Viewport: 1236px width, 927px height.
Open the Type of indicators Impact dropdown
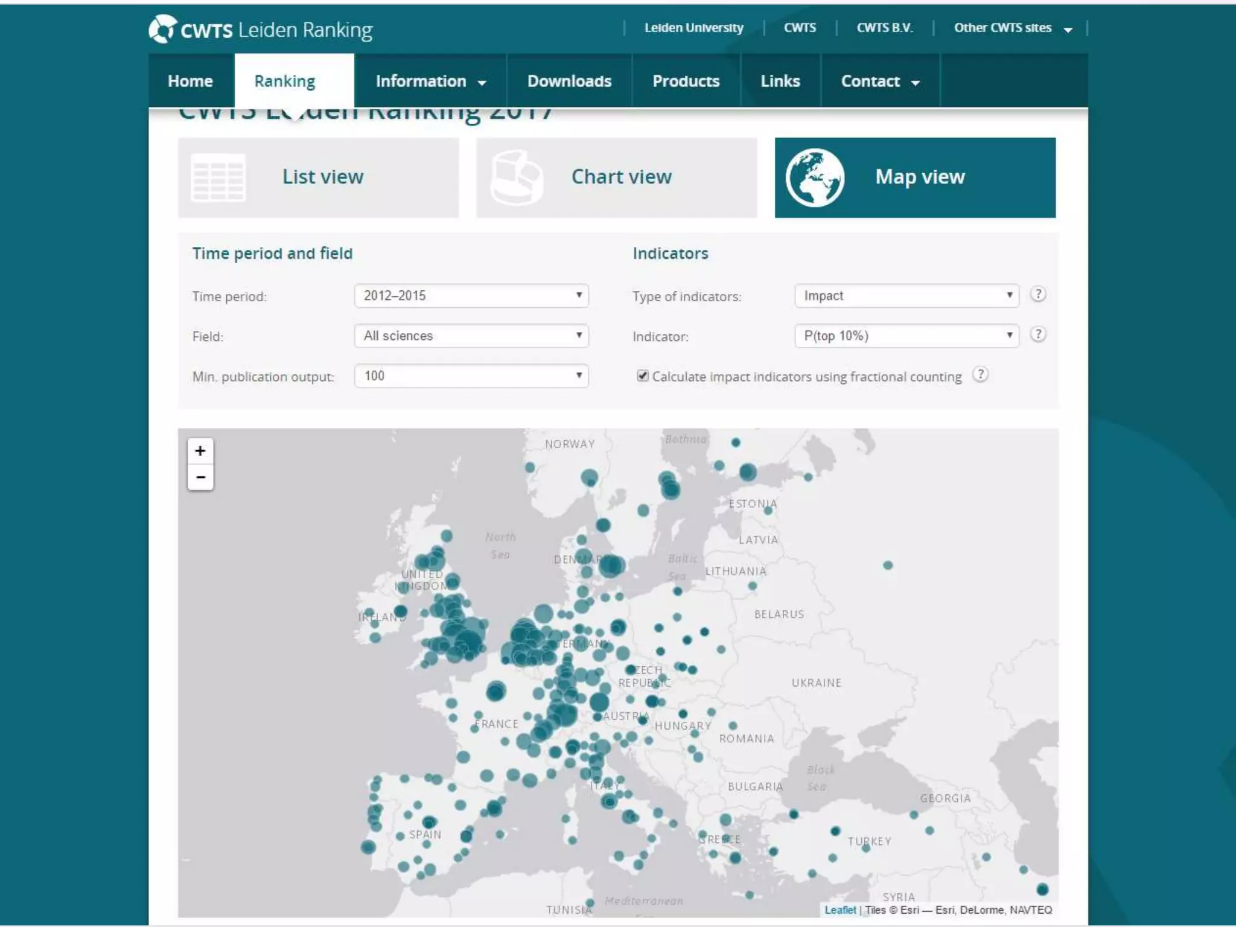click(x=906, y=296)
